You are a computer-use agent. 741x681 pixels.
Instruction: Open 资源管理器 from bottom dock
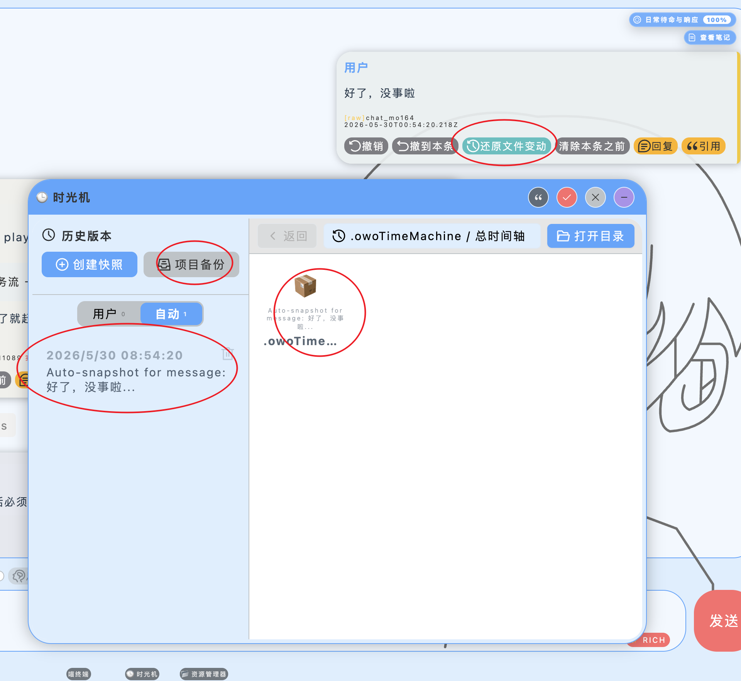pyautogui.click(x=204, y=674)
